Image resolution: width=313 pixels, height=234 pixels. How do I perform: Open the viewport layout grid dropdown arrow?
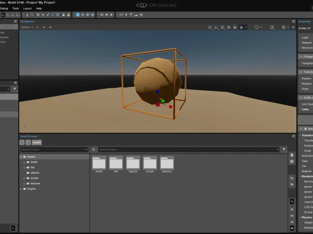(288, 27)
